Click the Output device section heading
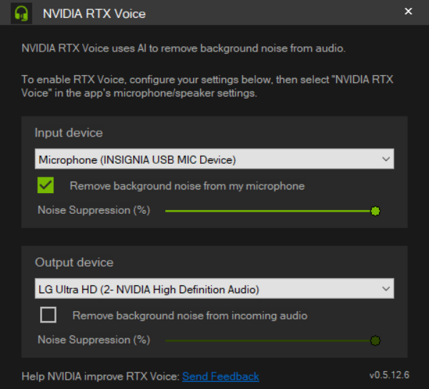The image size is (429, 389). point(74,262)
